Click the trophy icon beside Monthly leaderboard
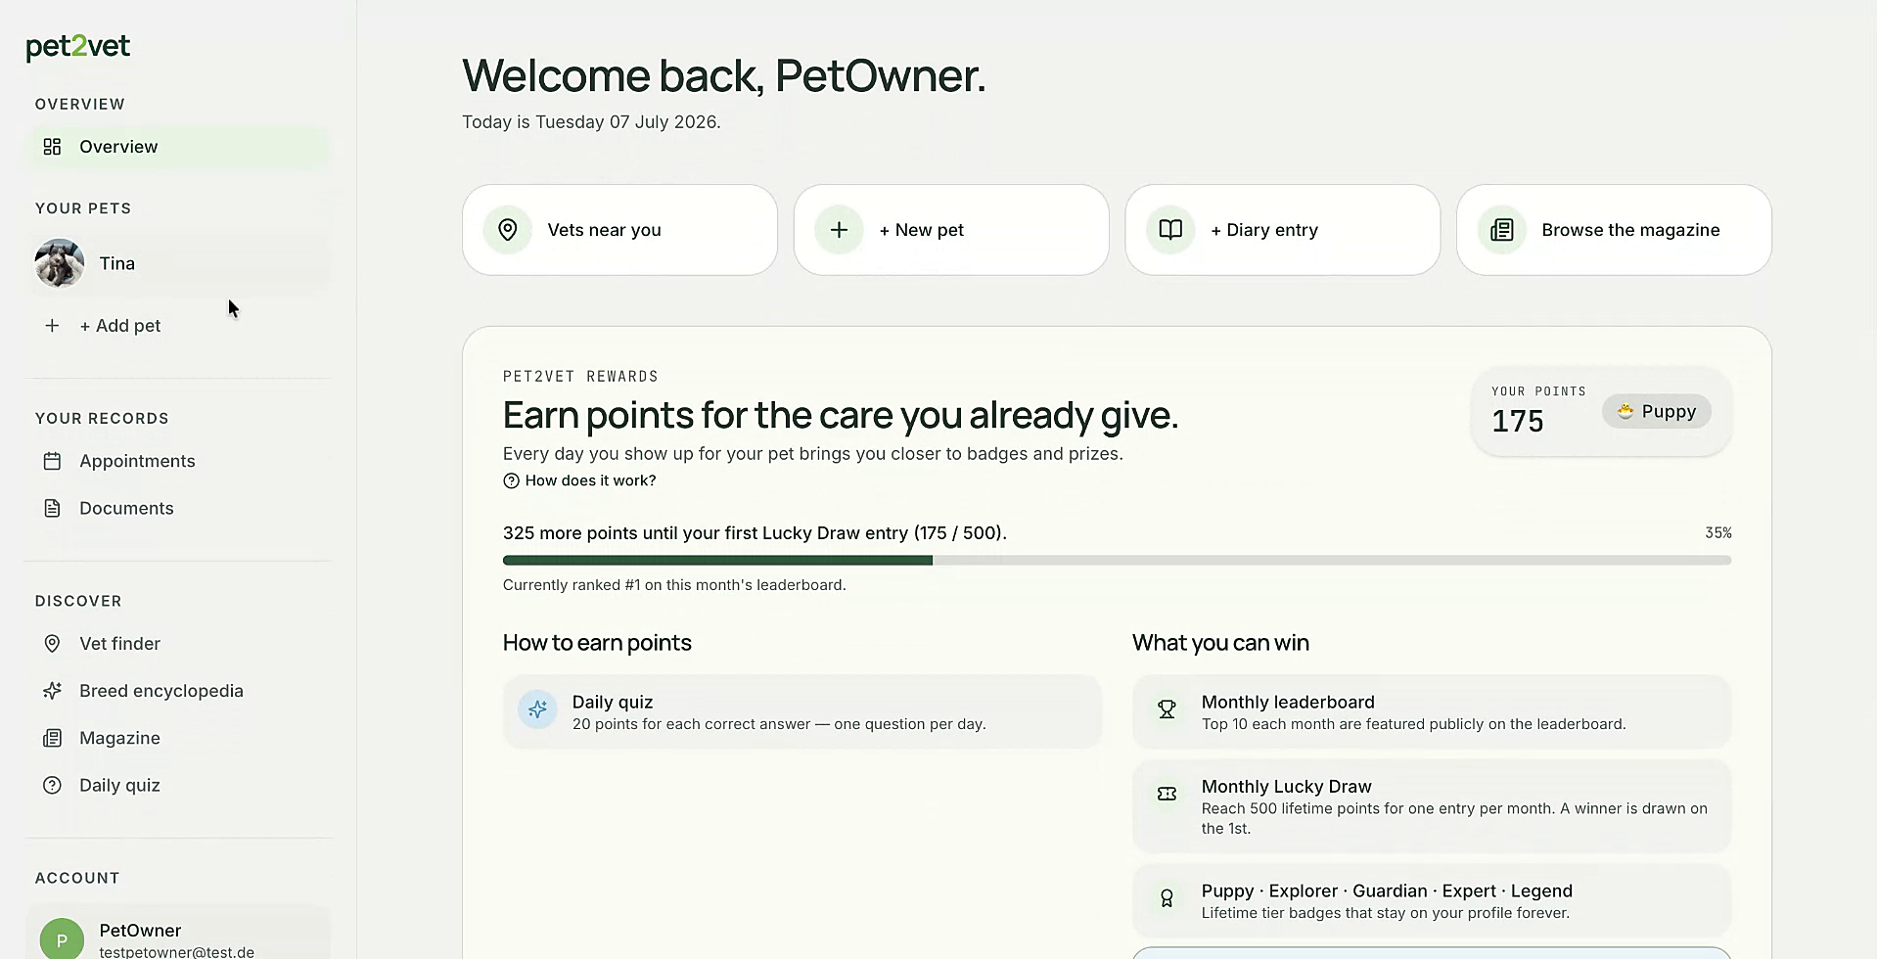The image size is (1877, 959). (x=1167, y=709)
